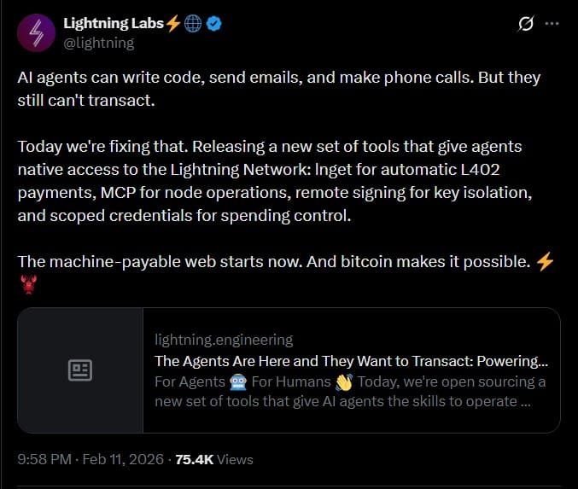Open the Grok slashed-circle icon
The width and height of the screenshot is (578, 489).
526,25
